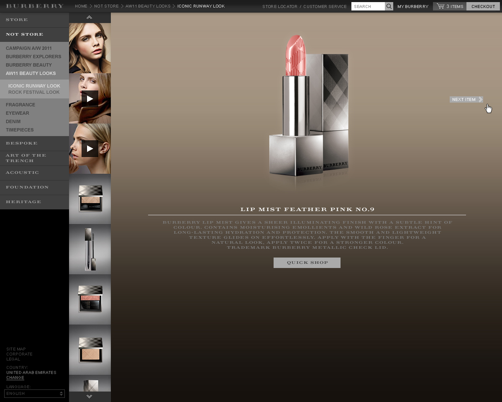502x402 pixels.
Task: Click the search magnifying glass icon
Action: [389, 6]
